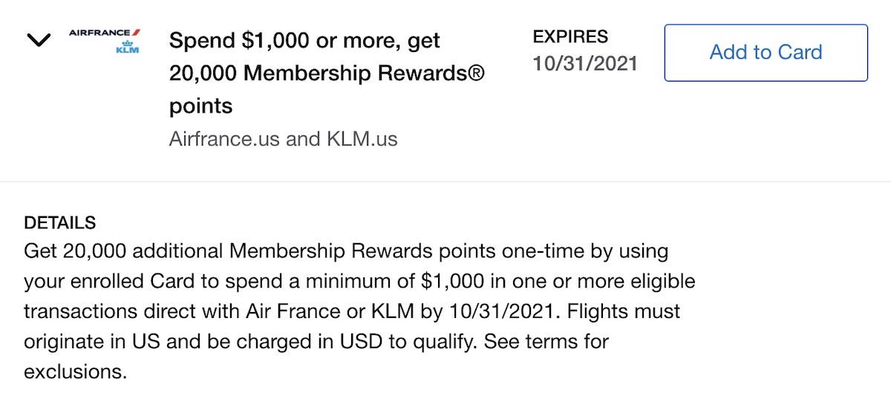Click the word 'points' in offer title
This screenshot has height=398, width=891.
[x=200, y=107]
